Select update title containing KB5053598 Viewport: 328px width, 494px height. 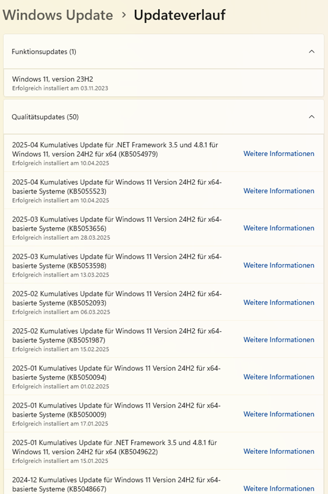click(x=117, y=261)
